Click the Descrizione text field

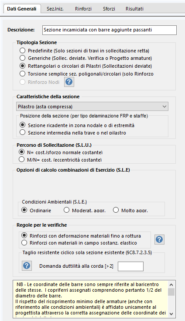pos(110,30)
